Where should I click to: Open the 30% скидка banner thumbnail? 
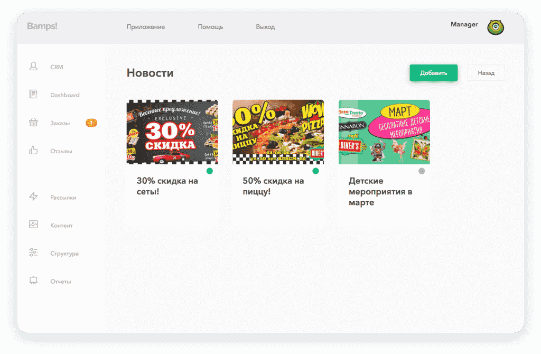click(x=172, y=132)
